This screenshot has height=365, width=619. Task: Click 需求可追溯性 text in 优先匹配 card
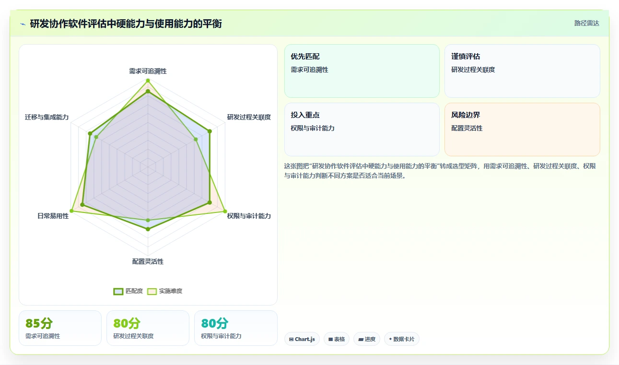point(309,70)
